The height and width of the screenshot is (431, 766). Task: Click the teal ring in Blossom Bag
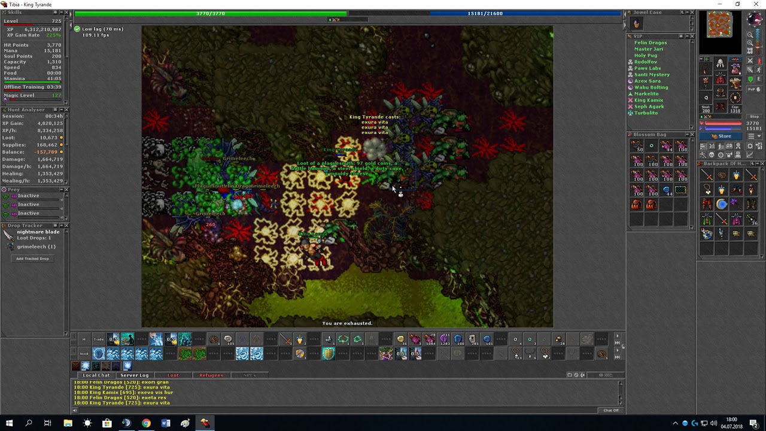tap(652, 145)
